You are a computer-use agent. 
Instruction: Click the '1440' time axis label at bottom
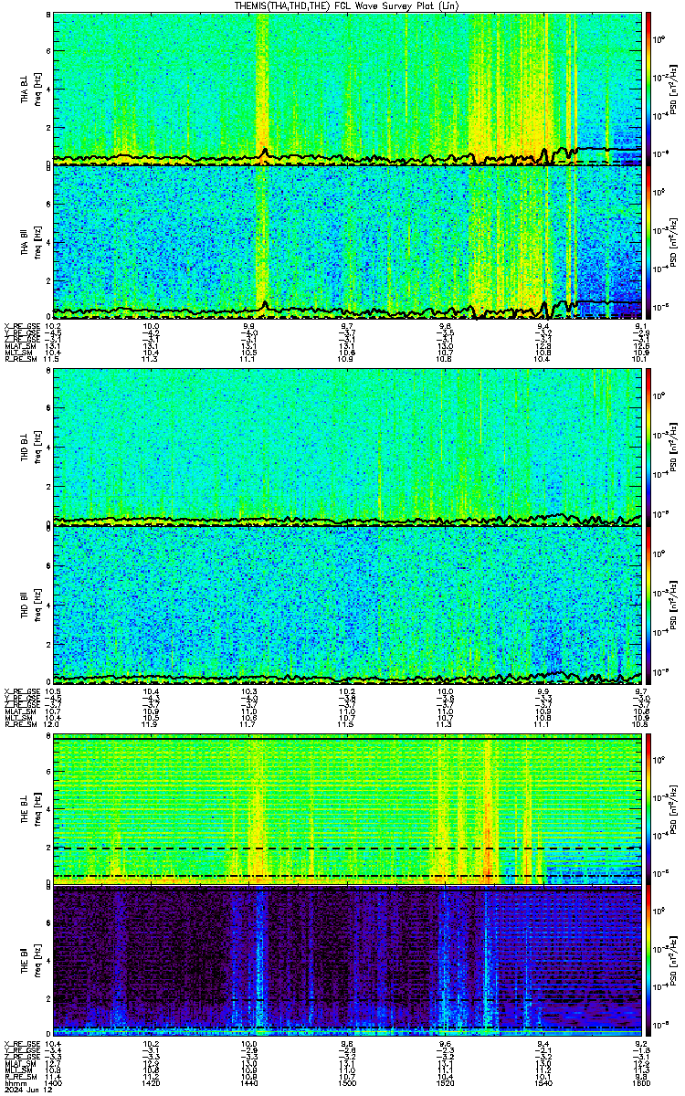[248, 1083]
